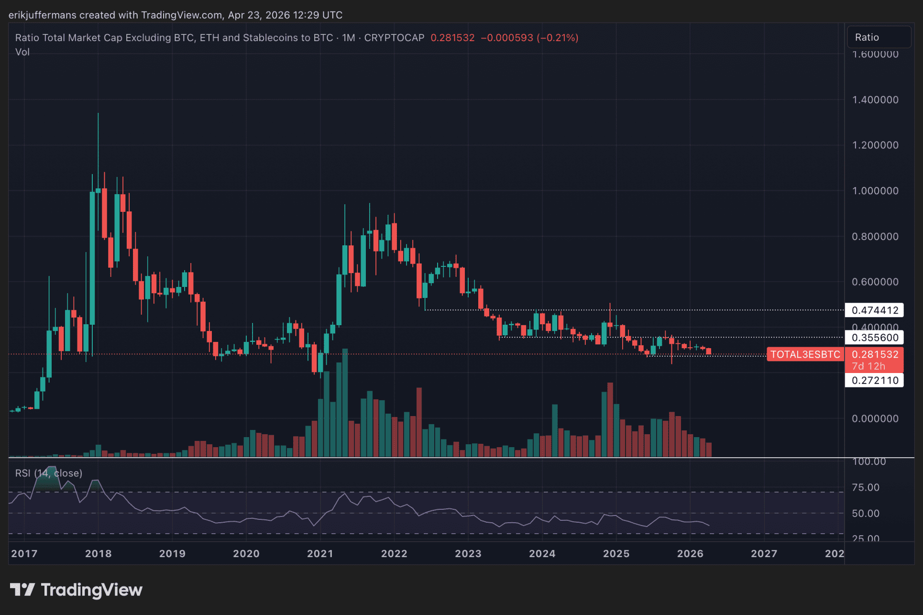
Task: Click the RSI 75.00 scale level
Action: [866, 487]
